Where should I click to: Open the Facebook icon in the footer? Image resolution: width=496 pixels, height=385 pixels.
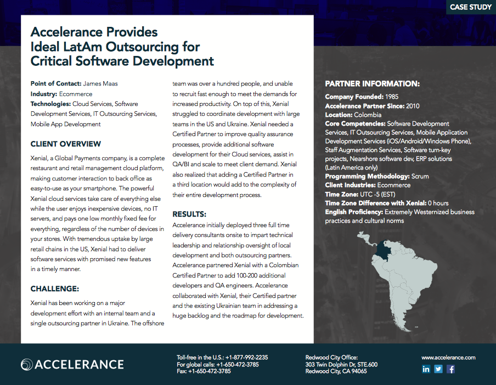(x=451, y=369)
